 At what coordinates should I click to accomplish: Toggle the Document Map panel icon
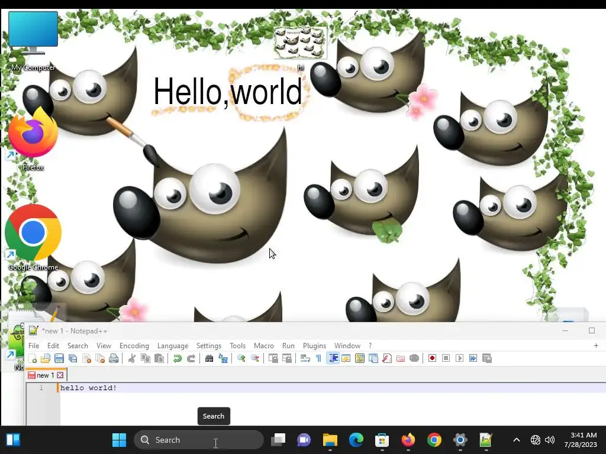click(x=359, y=359)
